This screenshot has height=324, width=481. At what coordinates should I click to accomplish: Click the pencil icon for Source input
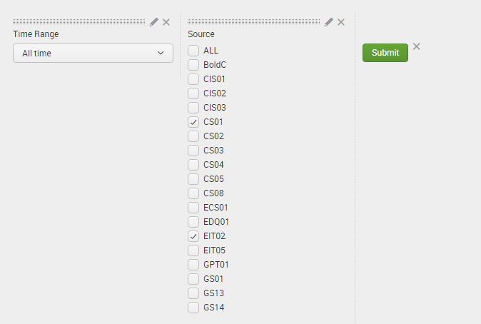pyautogui.click(x=328, y=22)
